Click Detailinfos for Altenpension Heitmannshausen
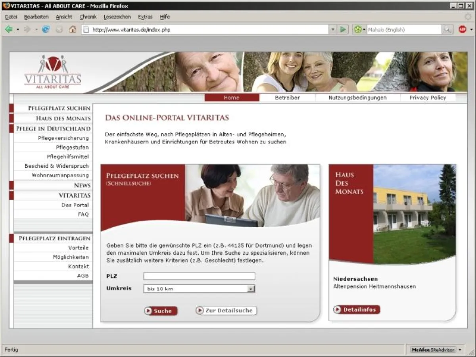Viewport: 476px width, 357px height. click(x=356, y=309)
